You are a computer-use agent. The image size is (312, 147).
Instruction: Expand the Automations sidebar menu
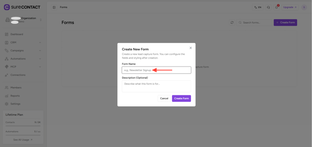23,59
